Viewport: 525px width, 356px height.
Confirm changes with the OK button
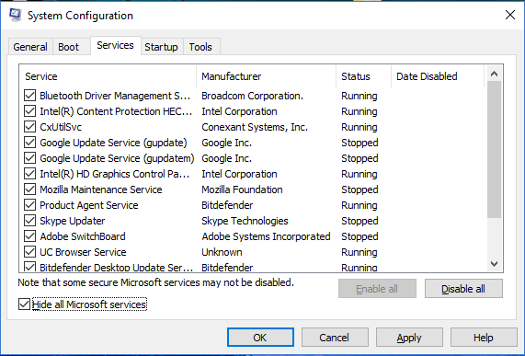(x=260, y=338)
